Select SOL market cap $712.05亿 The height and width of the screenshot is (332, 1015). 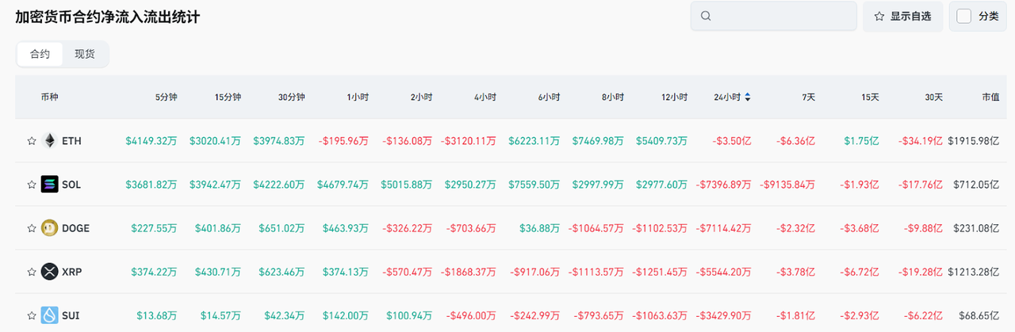(977, 185)
